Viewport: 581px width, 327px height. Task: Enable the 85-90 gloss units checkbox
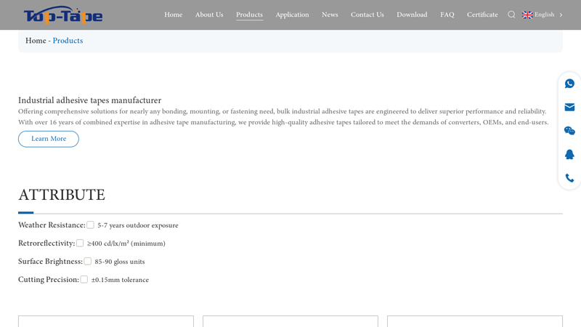[x=88, y=262]
